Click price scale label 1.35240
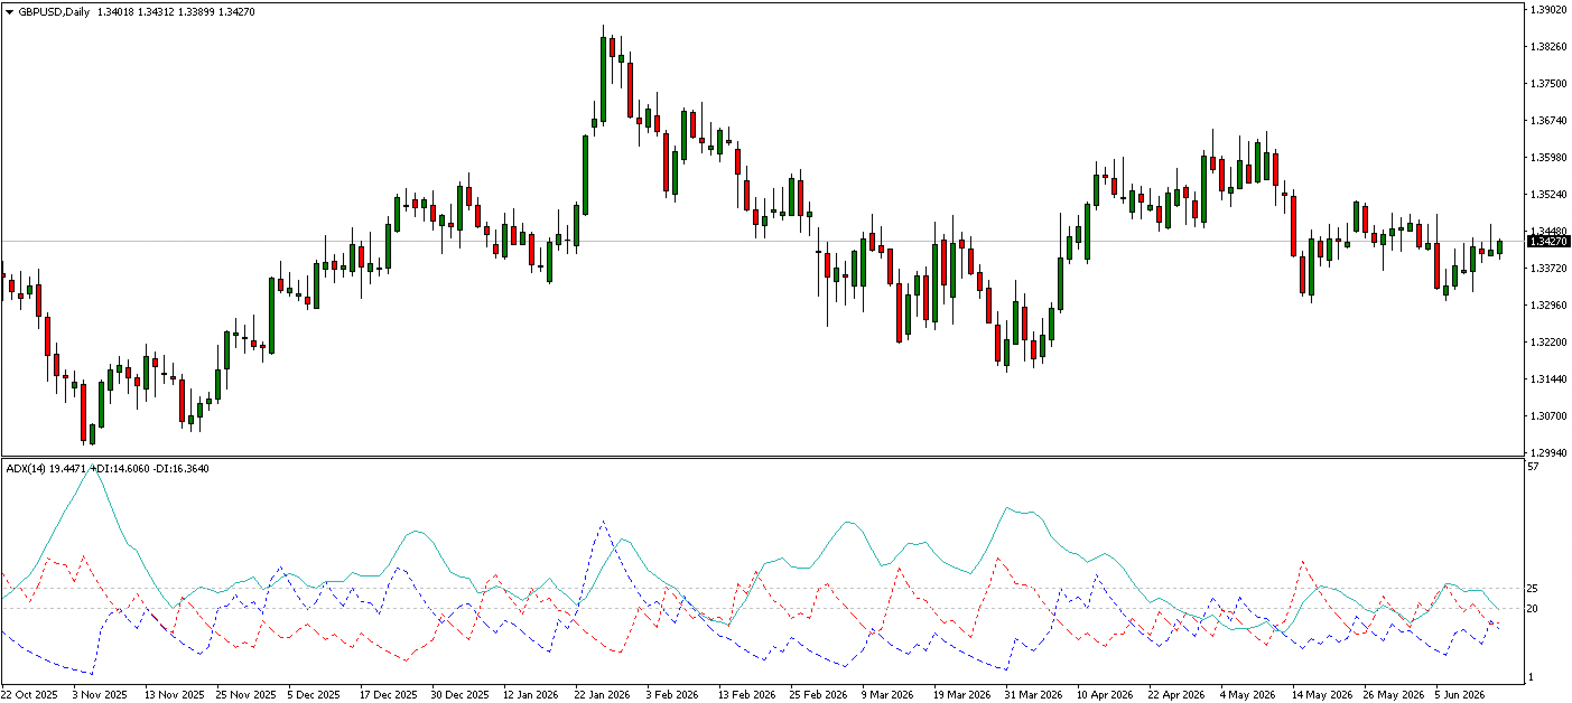Image resolution: width=1572 pixels, height=703 pixels. click(x=1548, y=194)
